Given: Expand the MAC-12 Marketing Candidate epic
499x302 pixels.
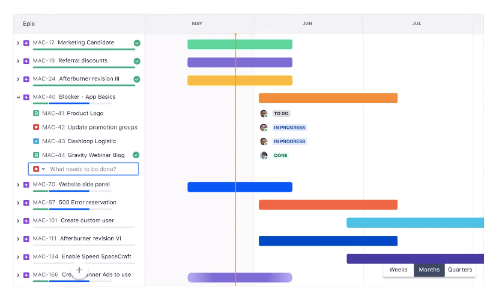Looking at the screenshot, I should [18, 43].
